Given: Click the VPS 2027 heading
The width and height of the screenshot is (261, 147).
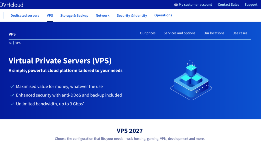Looking at the screenshot, I should pyautogui.click(x=130, y=131).
